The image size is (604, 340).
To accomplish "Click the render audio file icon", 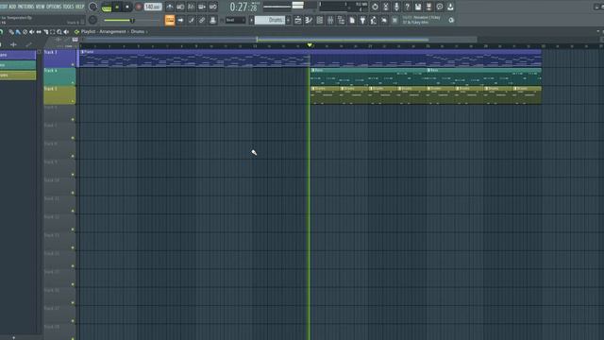I will 428,7.
